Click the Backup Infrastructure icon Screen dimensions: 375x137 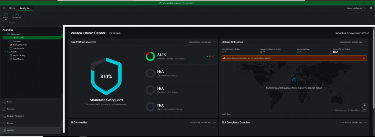pyautogui.click(x=4, y=116)
